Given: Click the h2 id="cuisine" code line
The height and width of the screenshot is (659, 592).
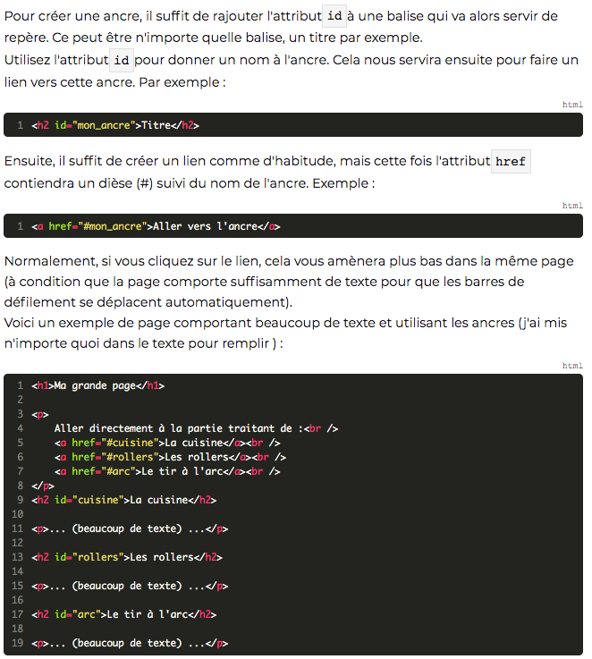Looking at the screenshot, I should [x=124, y=500].
